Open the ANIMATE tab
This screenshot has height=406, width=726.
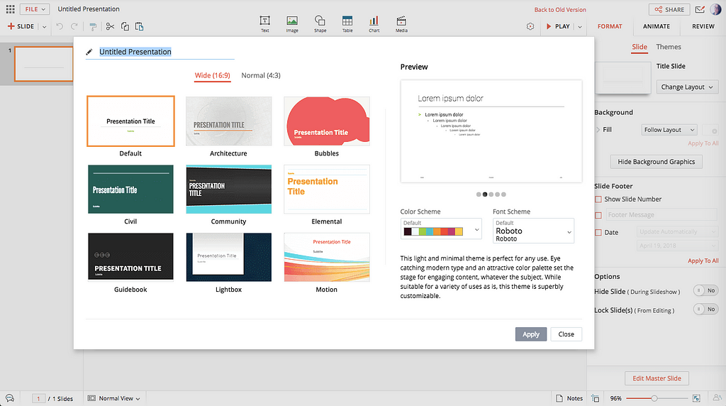[x=656, y=26]
